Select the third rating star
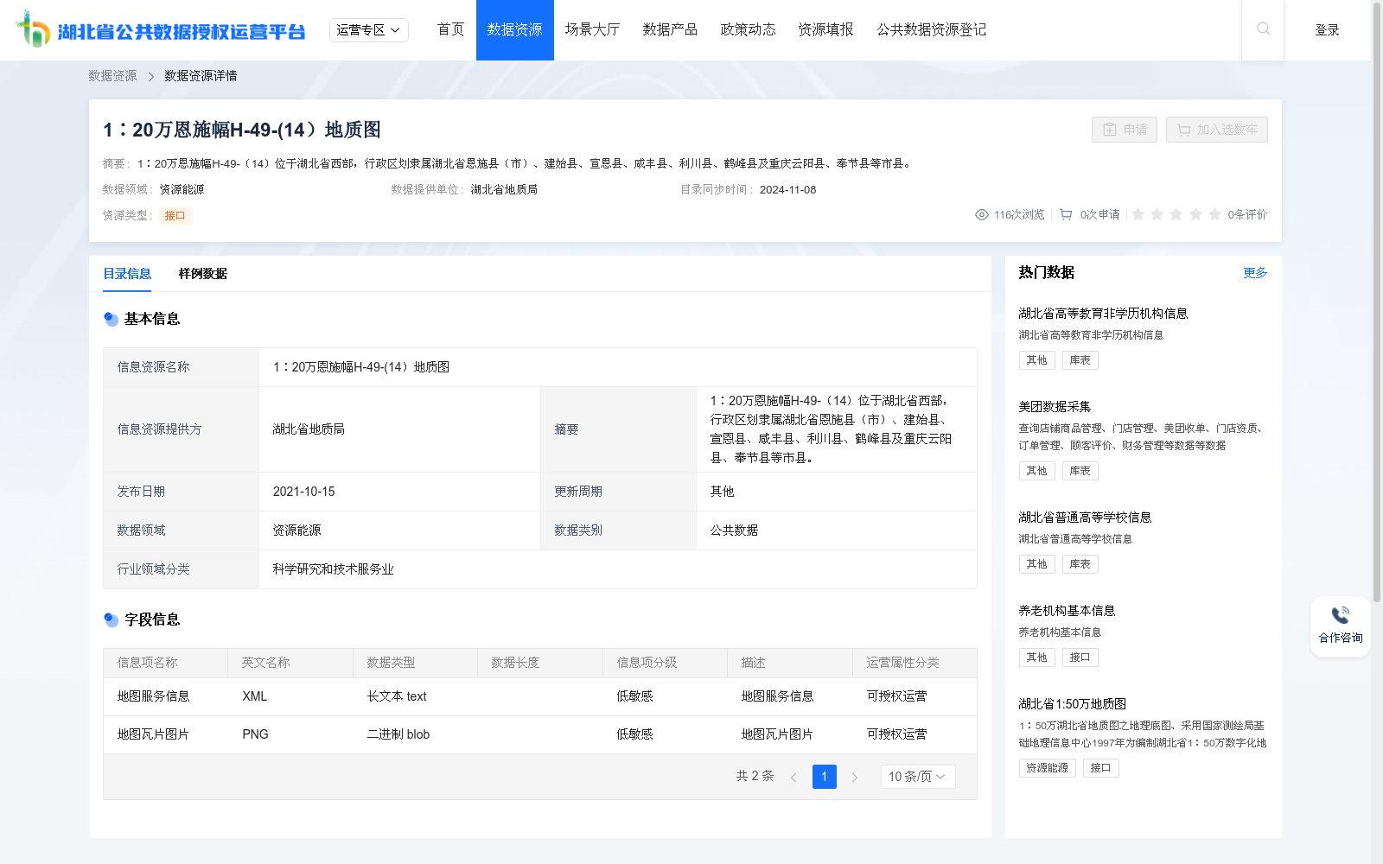The width and height of the screenshot is (1383, 864). coord(1176,214)
